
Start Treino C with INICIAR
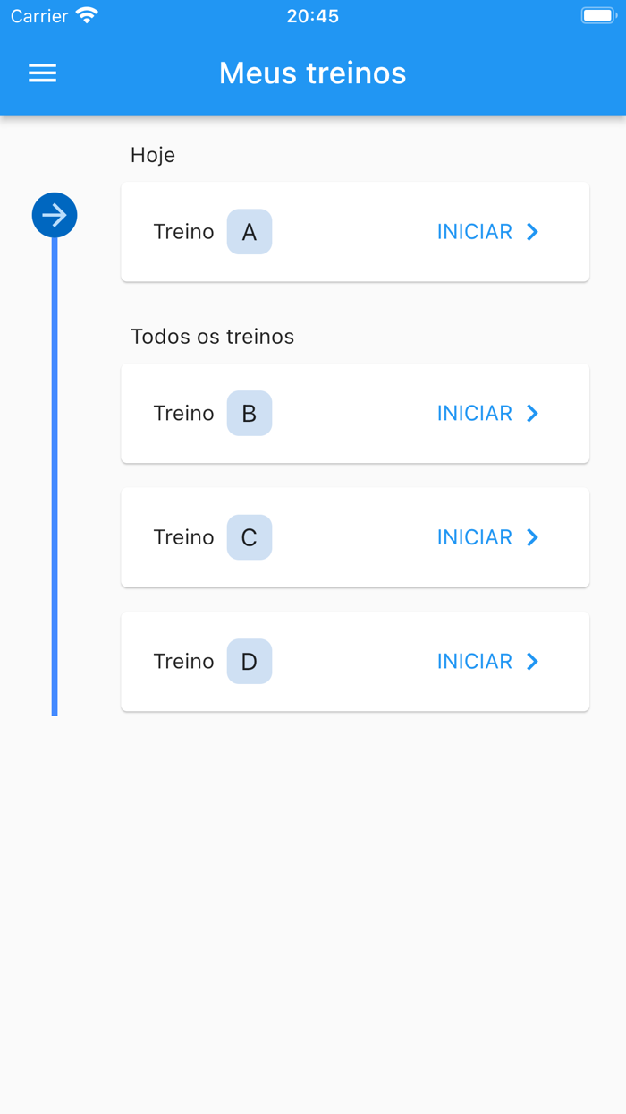pos(475,537)
